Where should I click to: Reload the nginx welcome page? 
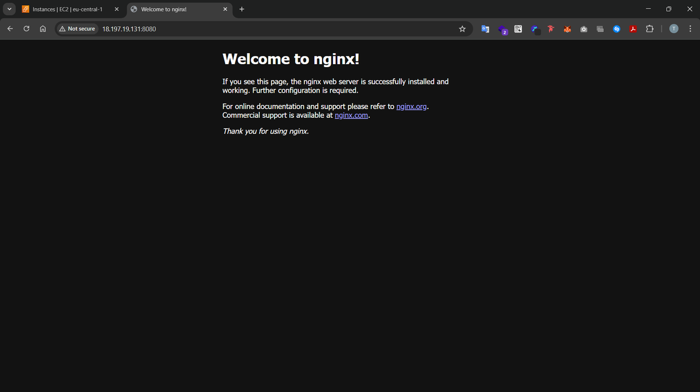coord(26,29)
